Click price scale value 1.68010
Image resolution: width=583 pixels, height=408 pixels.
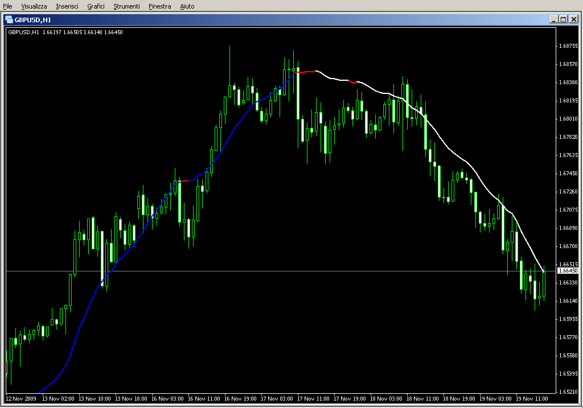[x=569, y=119]
